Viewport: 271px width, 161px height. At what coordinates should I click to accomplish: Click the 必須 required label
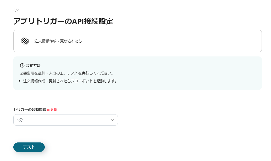pyautogui.click(x=54, y=110)
